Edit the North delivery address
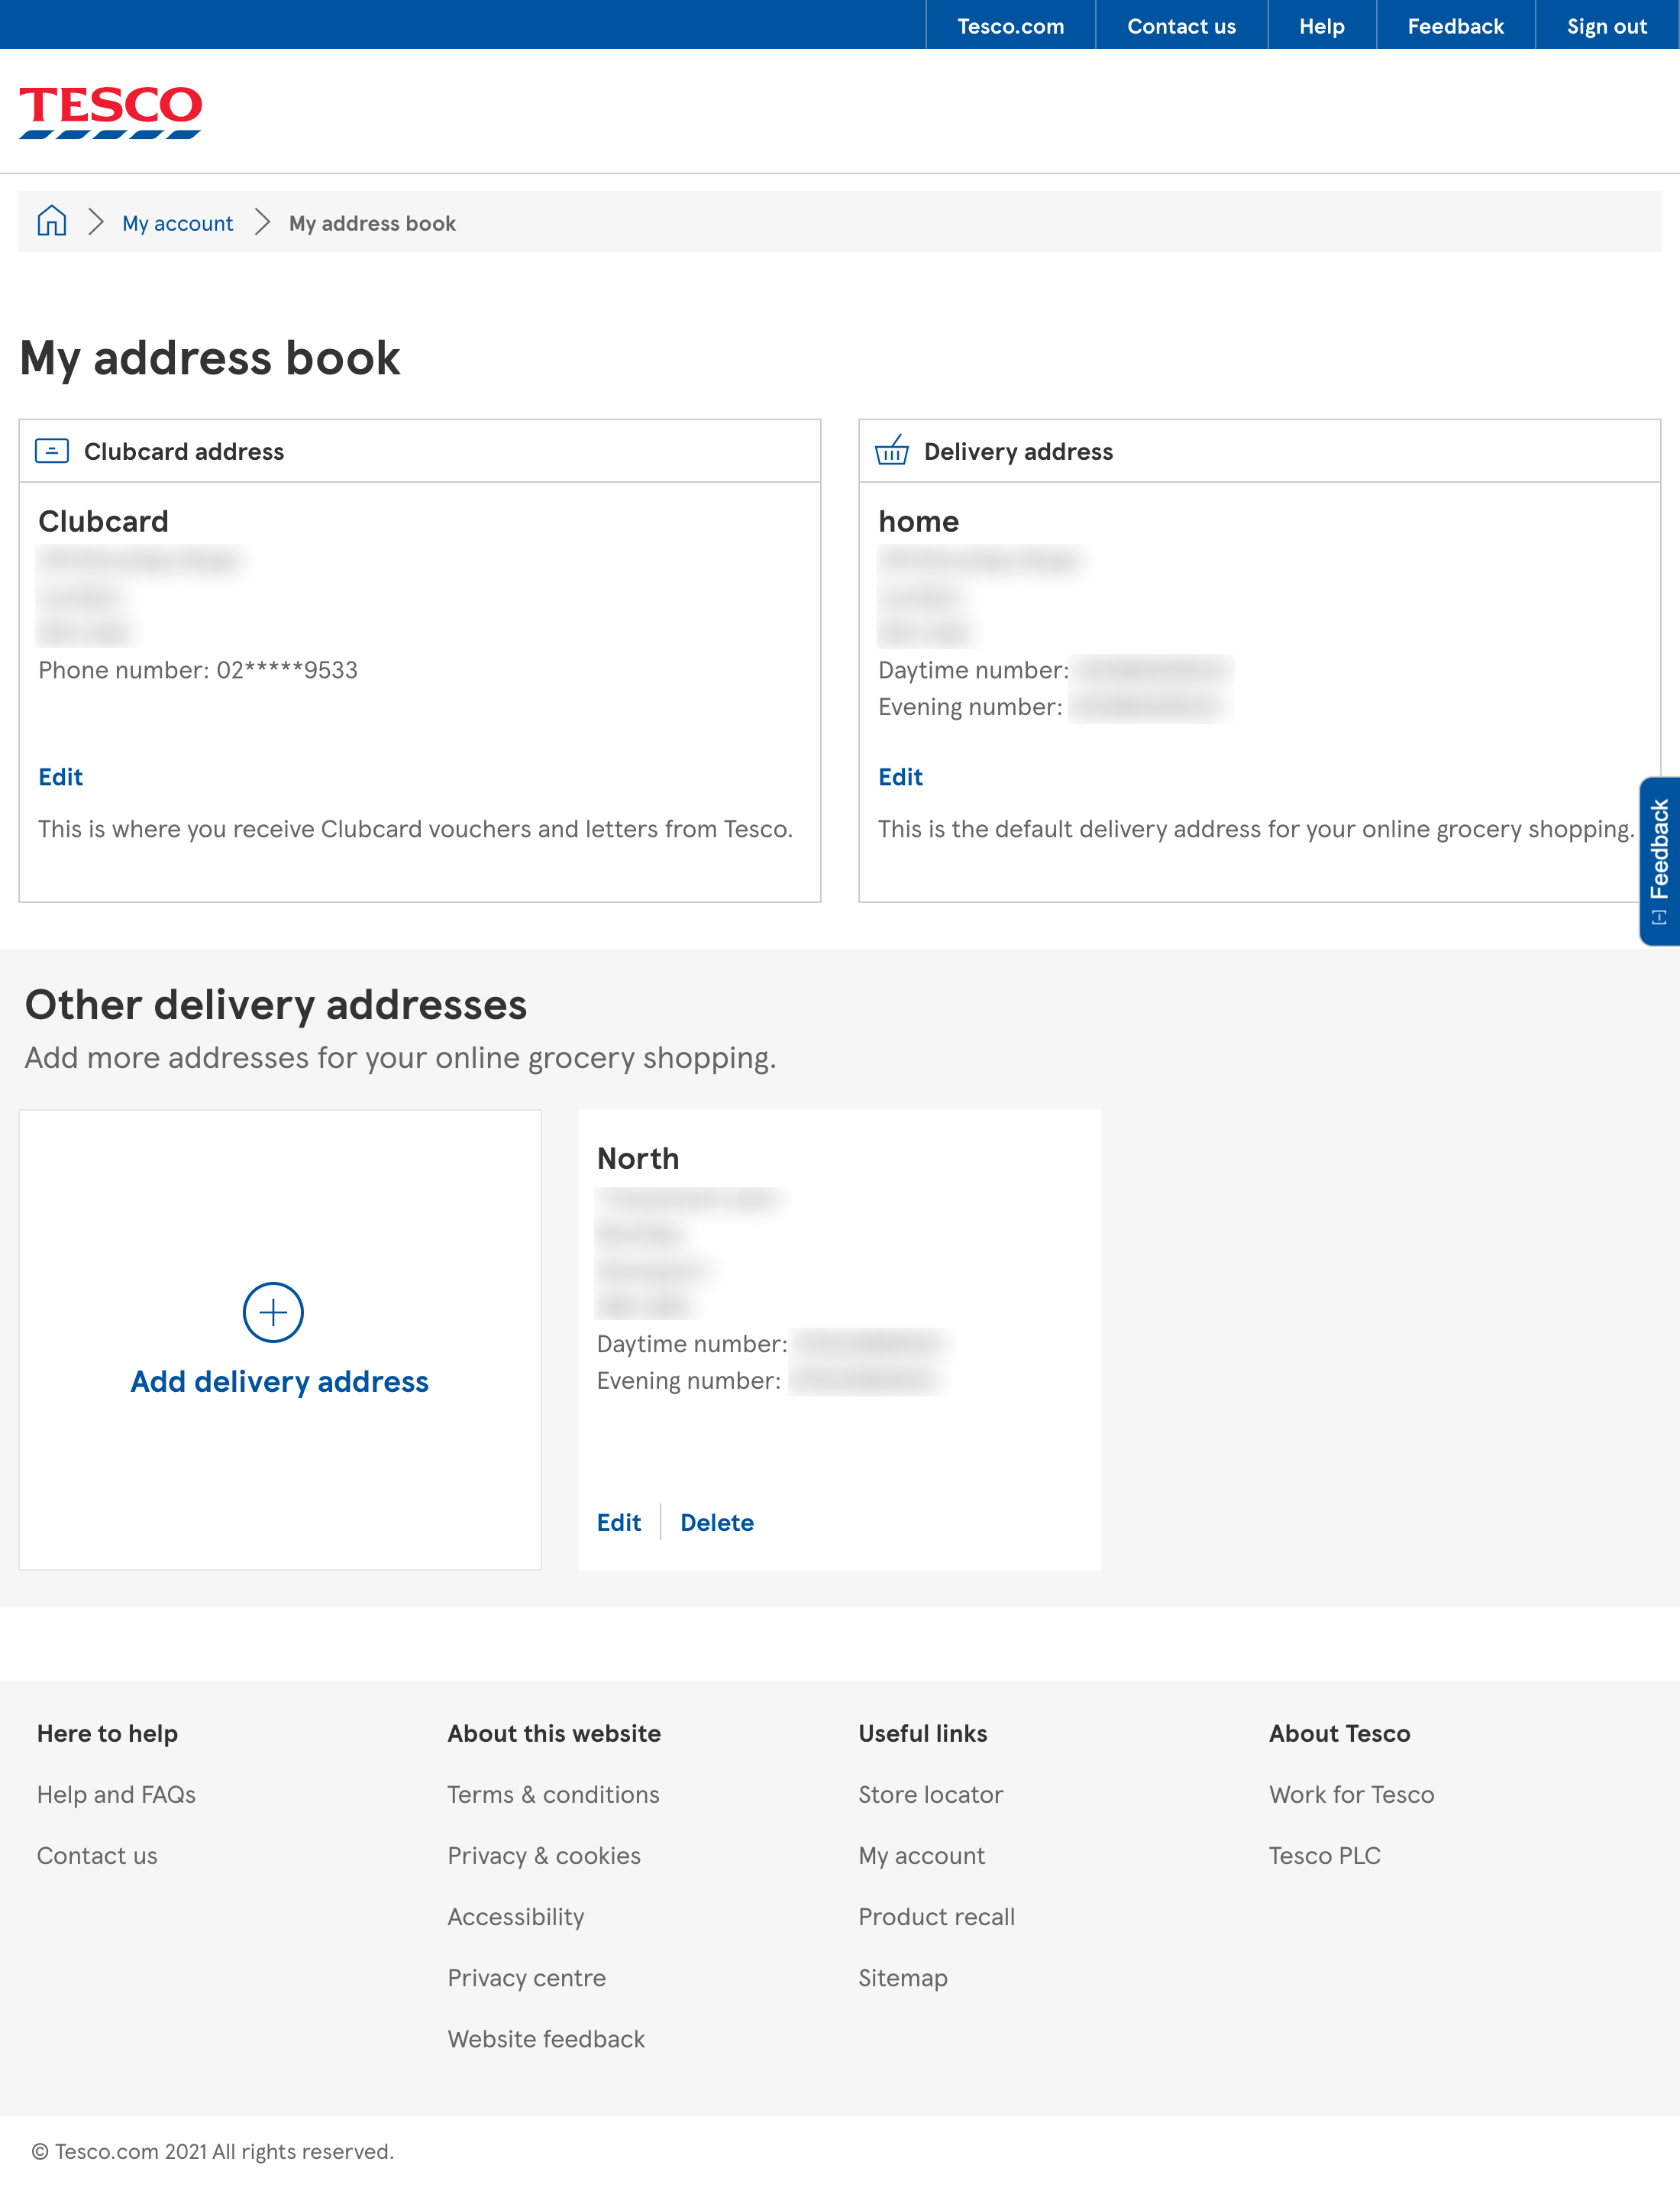The height and width of the screenshot is (2191, 1680). point(619,1522)
